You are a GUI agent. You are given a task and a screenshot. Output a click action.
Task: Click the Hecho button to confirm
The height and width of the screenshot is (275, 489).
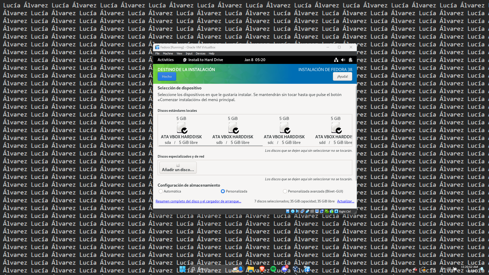167,76
